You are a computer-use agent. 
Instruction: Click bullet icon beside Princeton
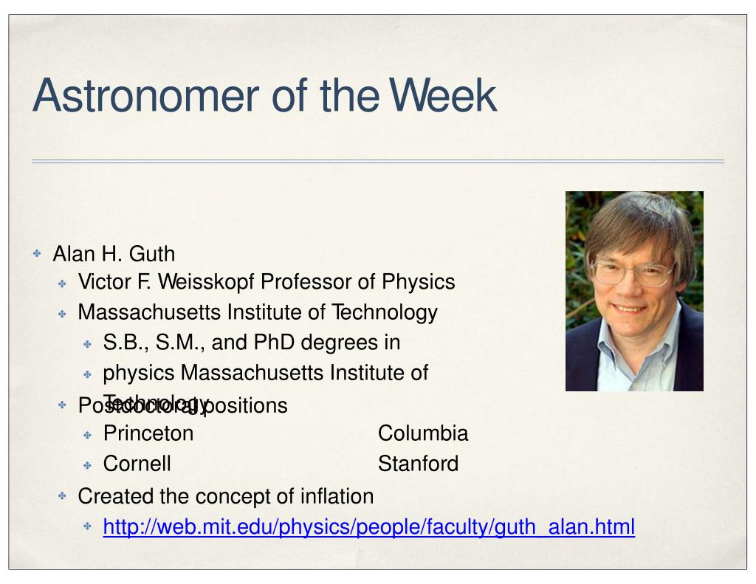tap(87, 435)
